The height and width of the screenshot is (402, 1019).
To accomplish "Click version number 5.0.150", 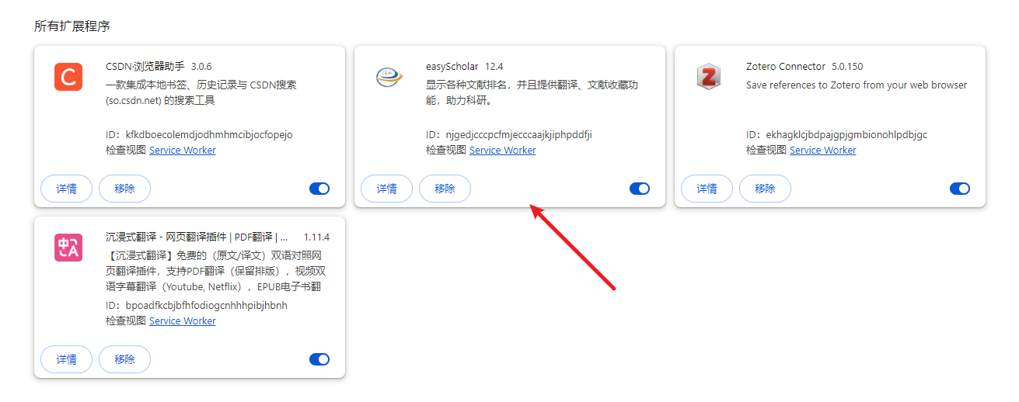I will pos(847,67).
